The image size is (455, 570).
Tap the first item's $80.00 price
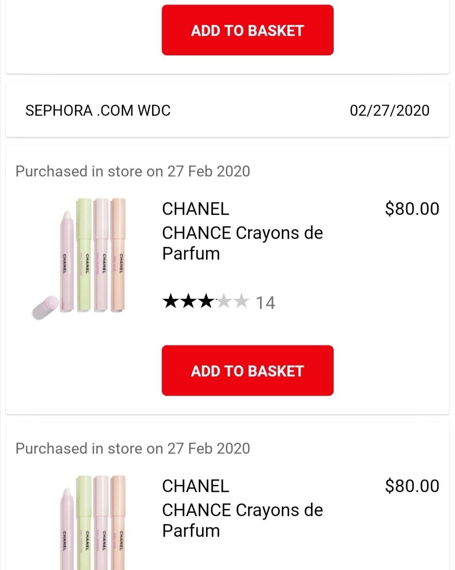[x=412, y=209]
